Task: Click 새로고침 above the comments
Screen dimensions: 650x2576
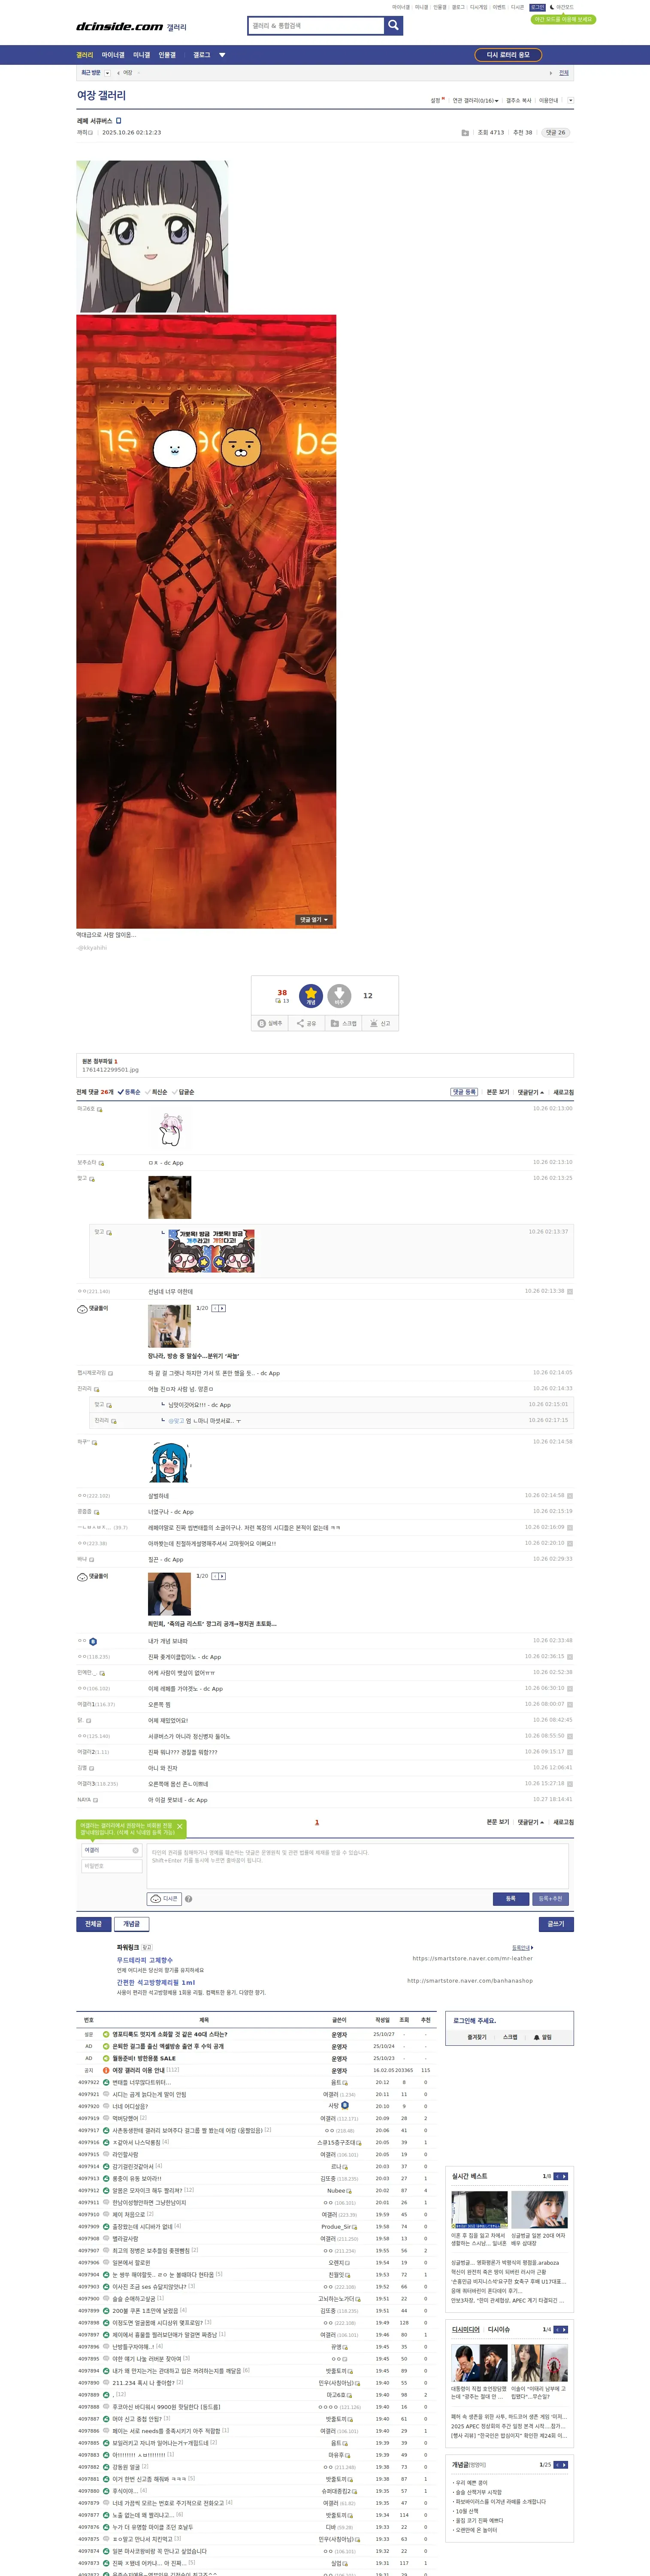Action: (x=564, y=1092)
